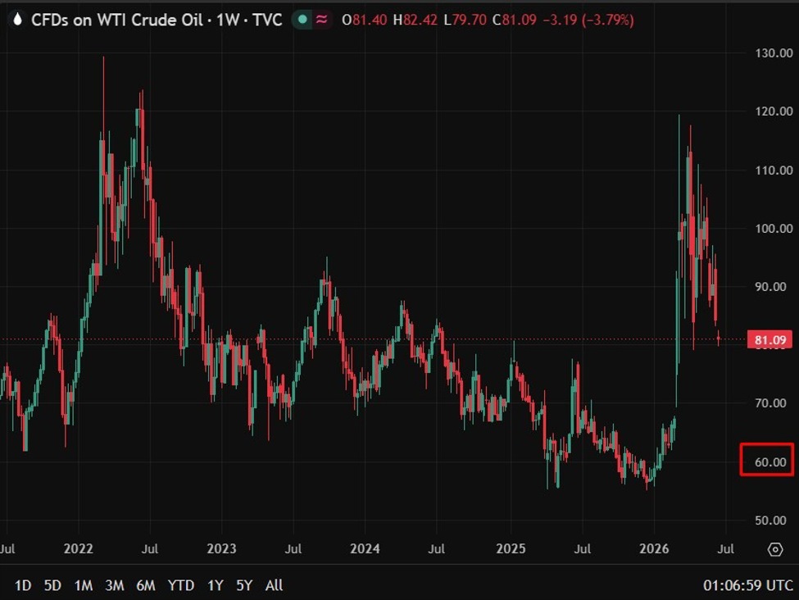The height and width of the screenshot is (600, 799).
Task: Click the 2026 label on time axis
Action: [x=654, y=548]
